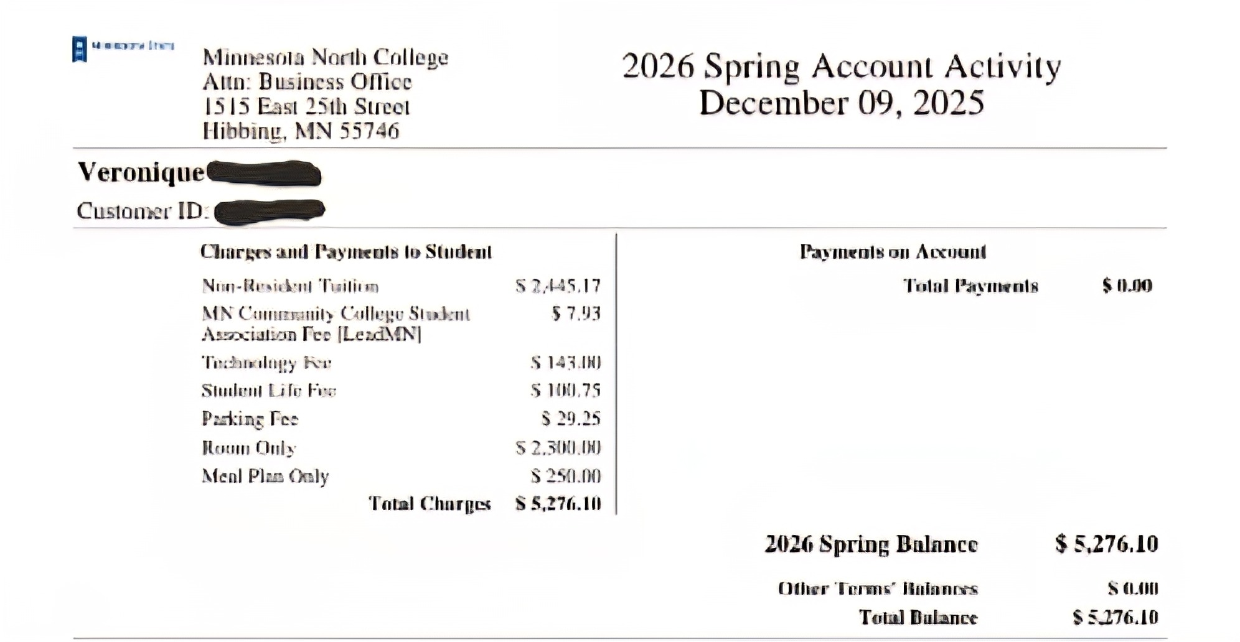Click the 2026 Spring Account Activity heading
The width and height of the screenshot is (1240, 642).
click(840, 66)
